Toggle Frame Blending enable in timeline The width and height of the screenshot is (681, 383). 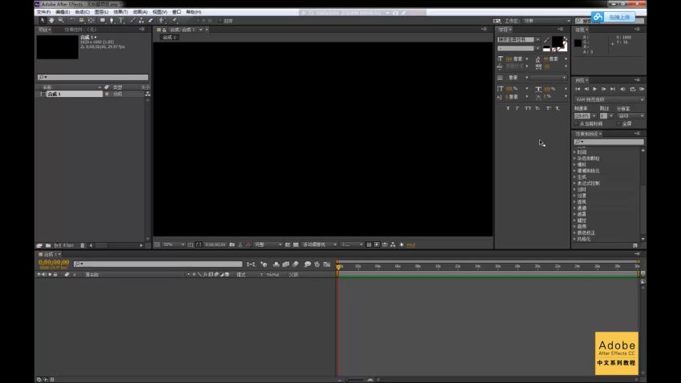[x=286, y=264]
